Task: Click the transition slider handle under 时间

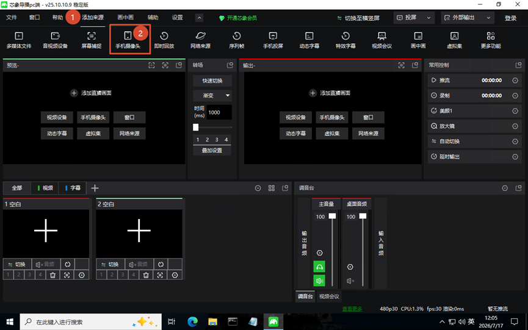Action: [196, 127]
